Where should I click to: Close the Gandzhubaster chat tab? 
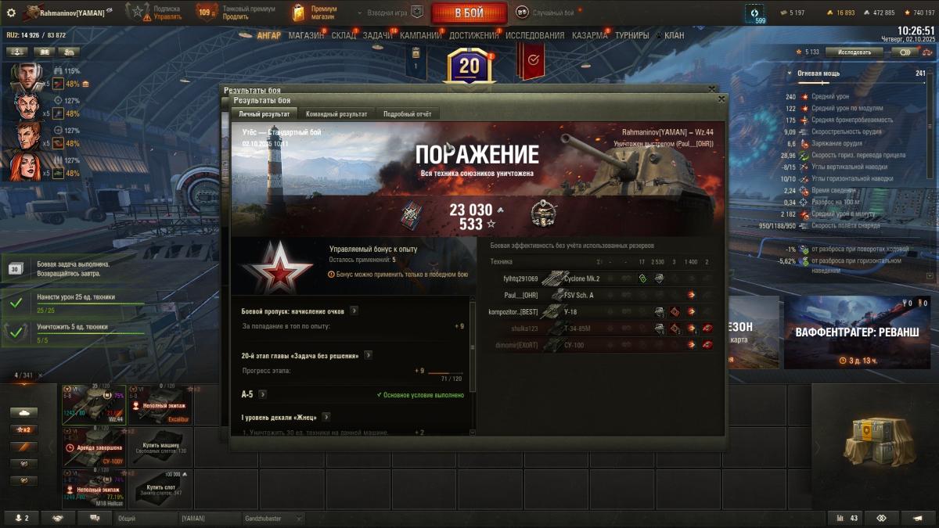click(299, 518)
